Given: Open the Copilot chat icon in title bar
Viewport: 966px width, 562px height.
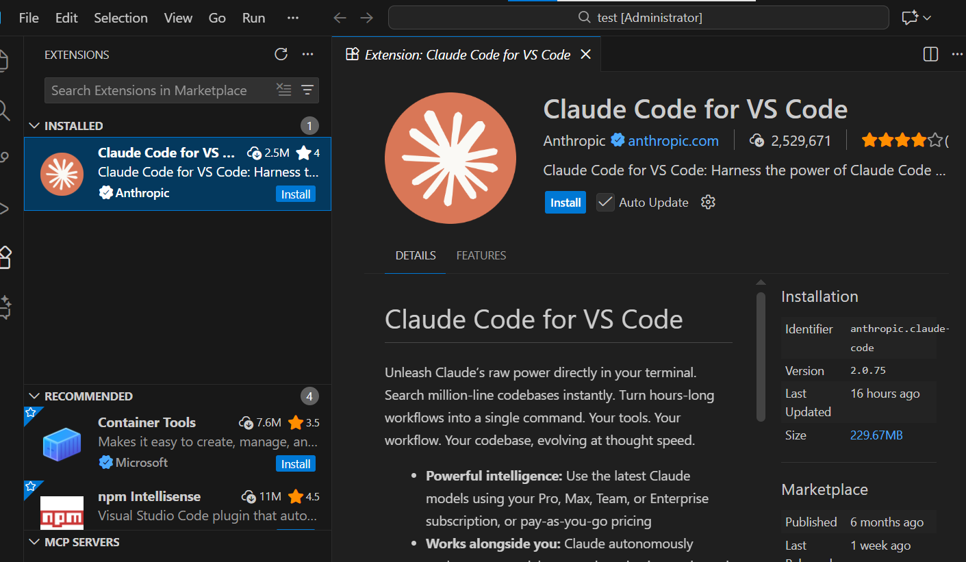Looking at the screenshot, I should pyautogui.click(x=909, y=18).
